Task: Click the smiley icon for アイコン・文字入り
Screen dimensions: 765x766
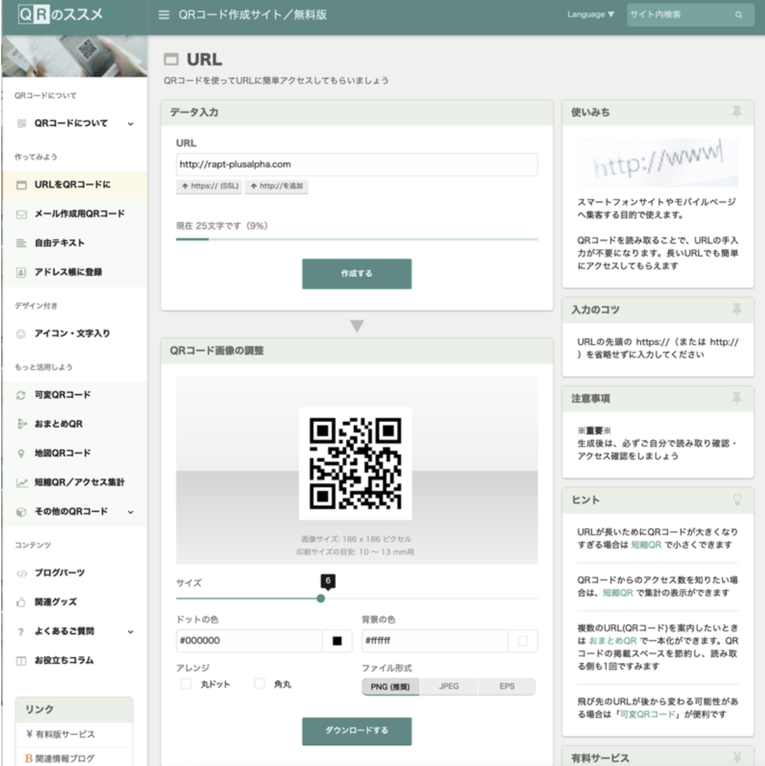Action: tap(21, 333)
